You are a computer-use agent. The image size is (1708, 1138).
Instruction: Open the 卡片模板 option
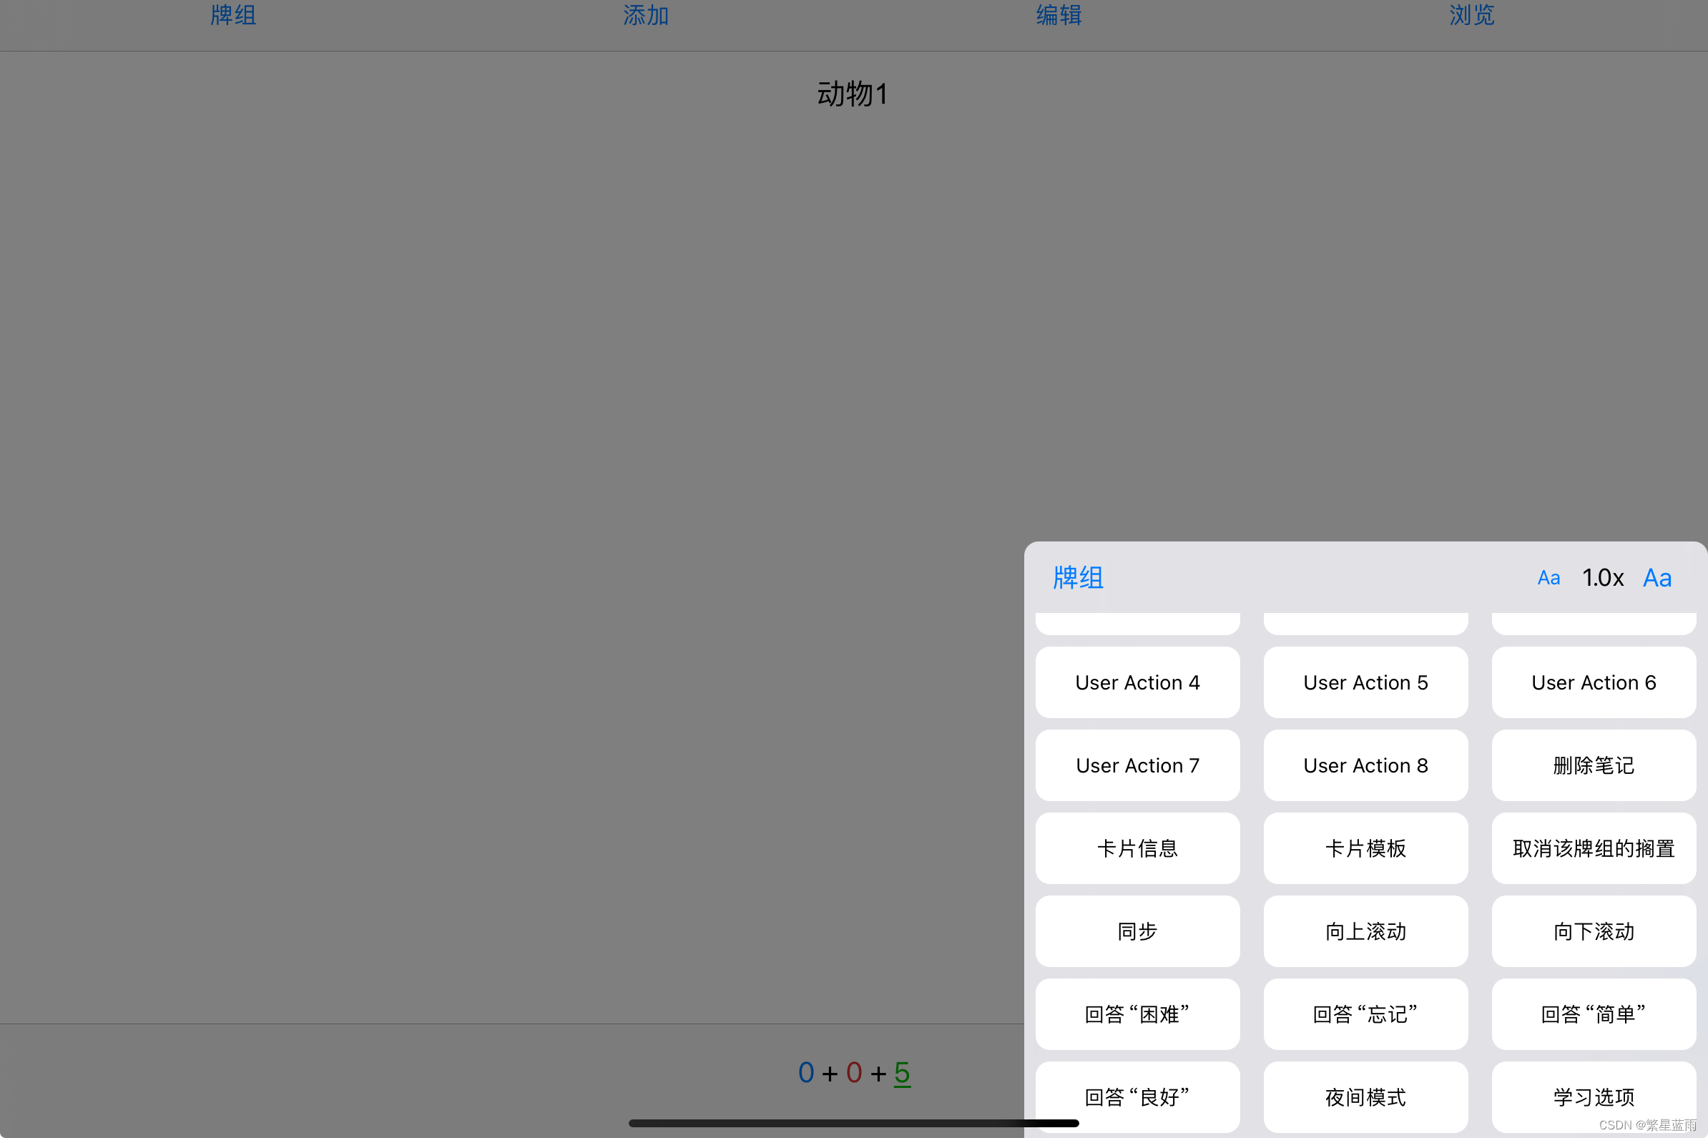tap(1365, 848)
